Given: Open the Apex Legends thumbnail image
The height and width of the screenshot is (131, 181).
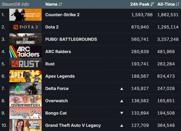Looking at the screenshot, I should 25,76.
